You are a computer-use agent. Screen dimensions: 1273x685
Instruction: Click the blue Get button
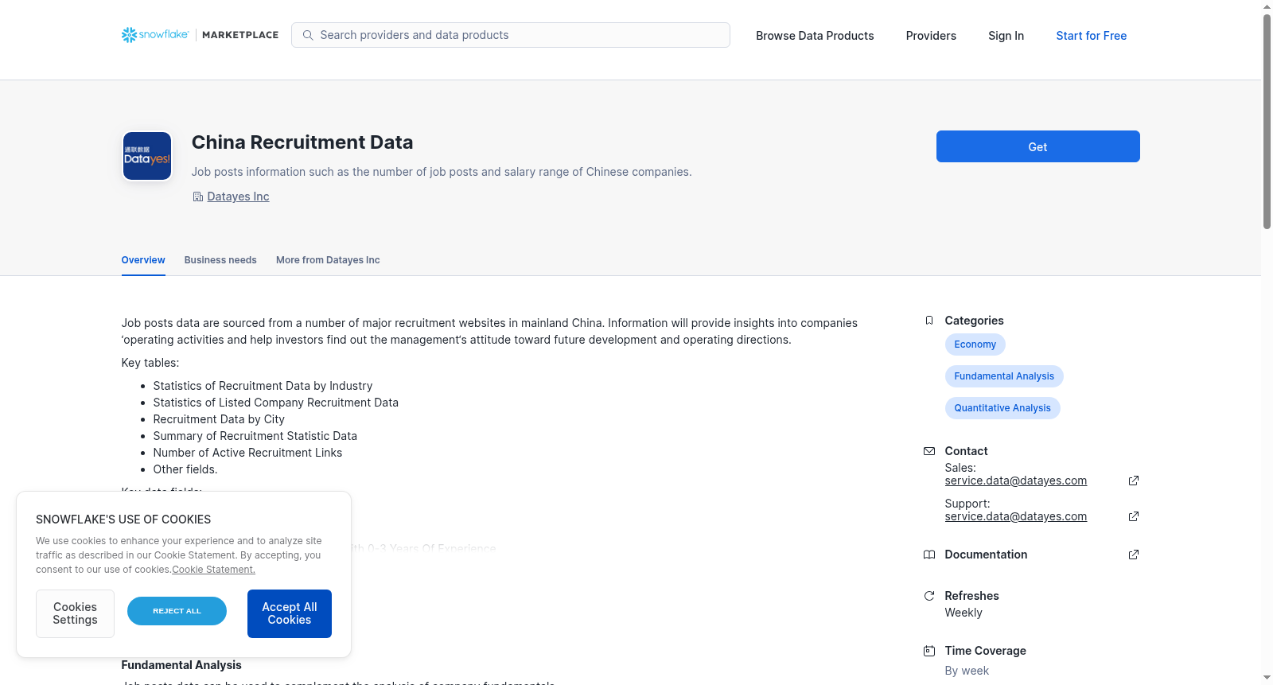point(1037,146)
